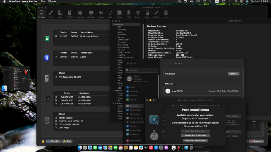Open the Disks section in Hackintool

pyautogui.click(x=119, y=14)
